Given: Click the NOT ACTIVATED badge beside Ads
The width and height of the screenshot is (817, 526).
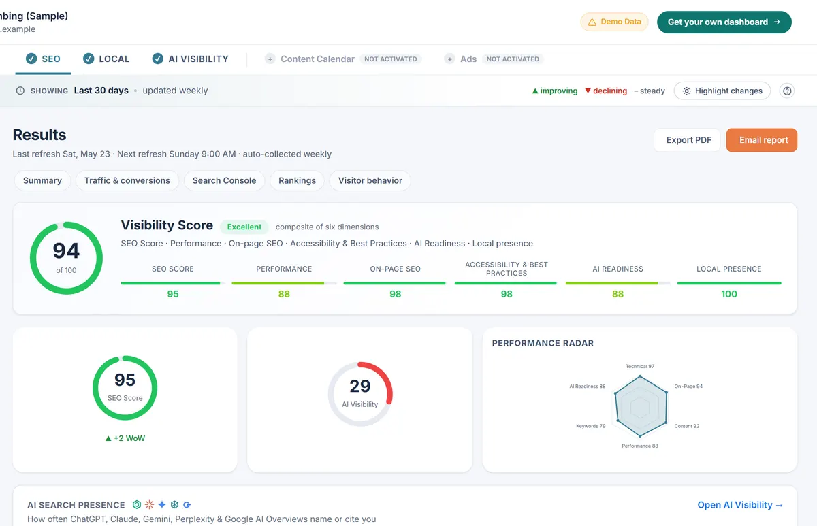Looking at the screenshot, I should [513, 59].
